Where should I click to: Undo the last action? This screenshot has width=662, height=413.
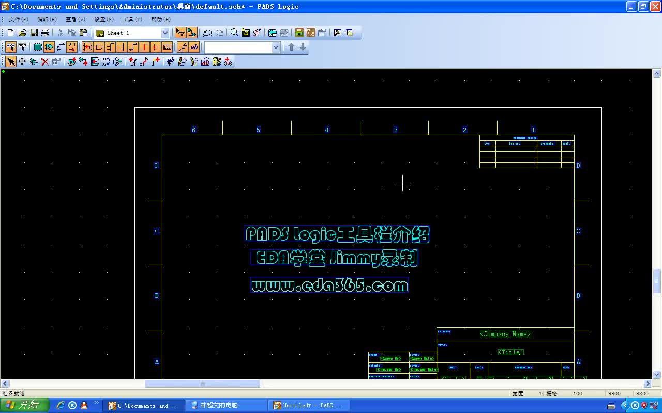click(207, 33)
